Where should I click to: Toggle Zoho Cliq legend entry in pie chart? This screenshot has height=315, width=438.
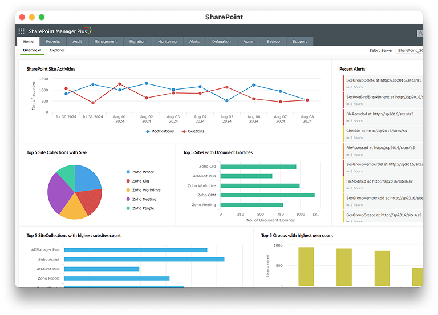coord(137,181)
